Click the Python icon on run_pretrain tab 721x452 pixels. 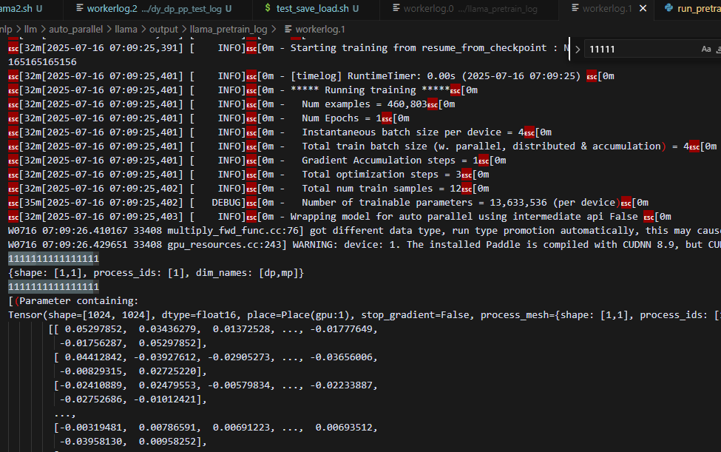click(669, 9)
